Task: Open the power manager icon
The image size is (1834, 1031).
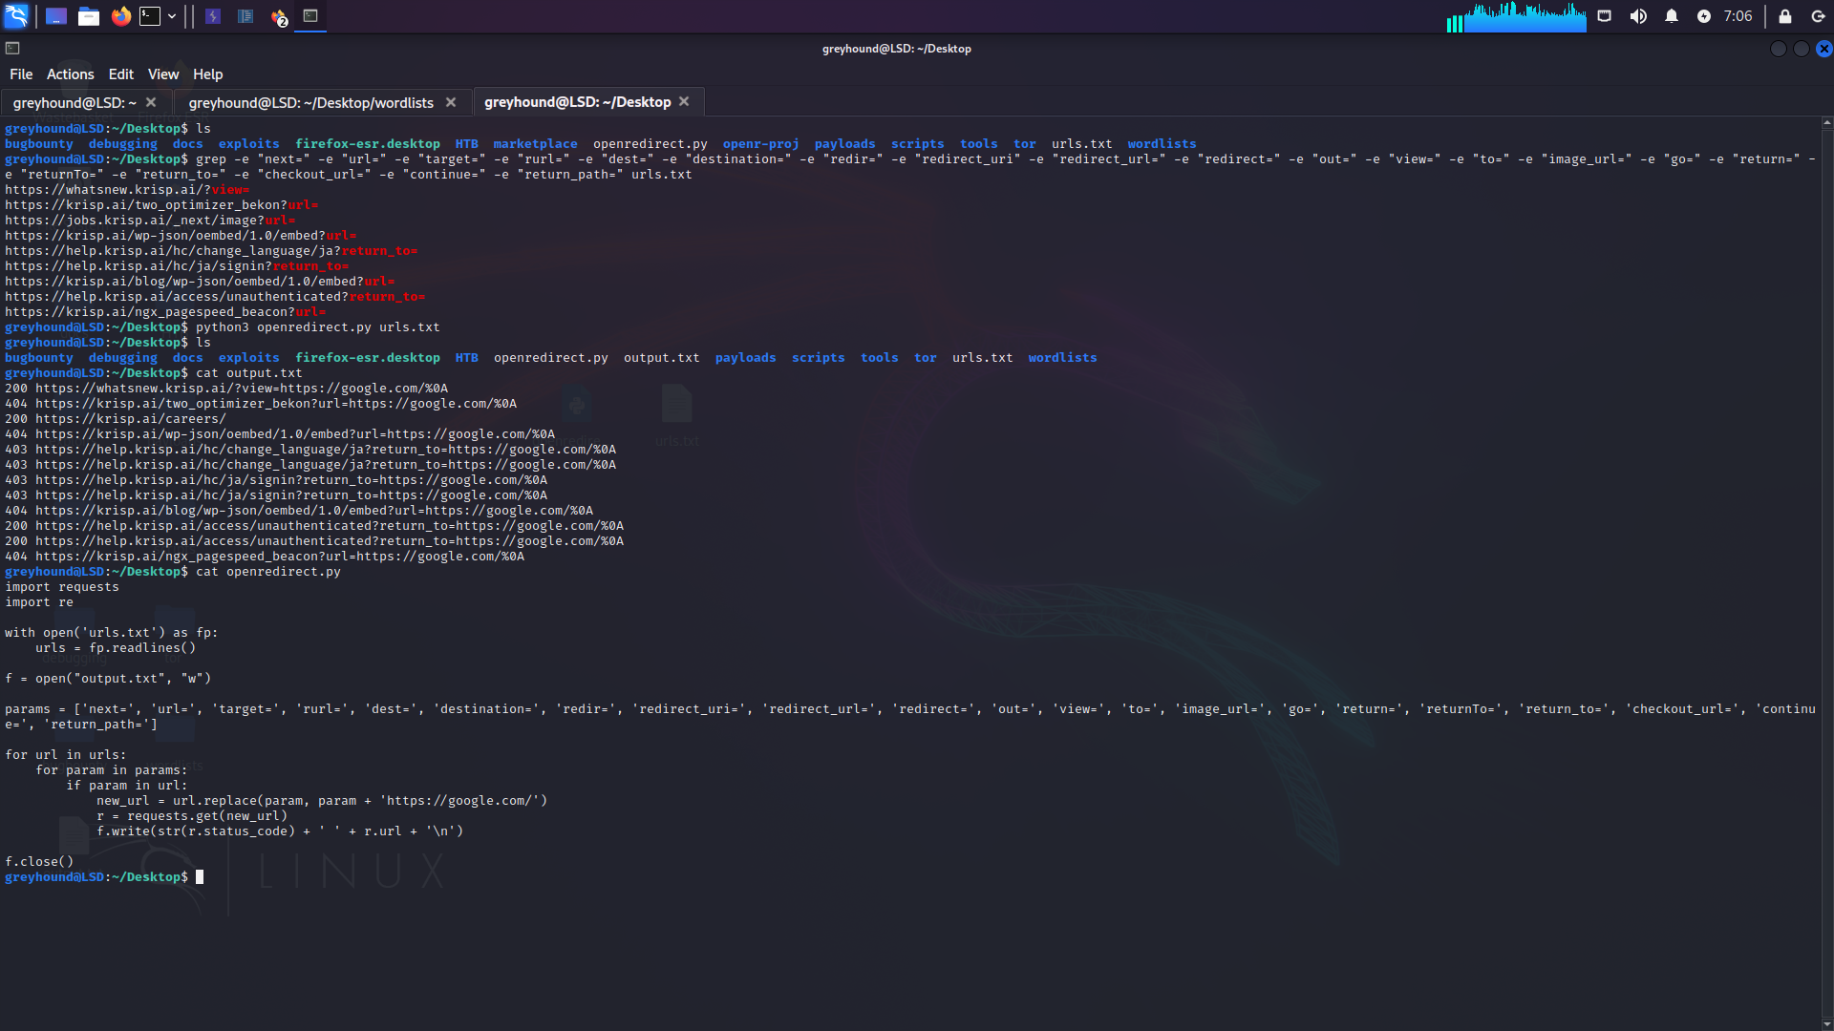Action: click(x=1704, y=16)
